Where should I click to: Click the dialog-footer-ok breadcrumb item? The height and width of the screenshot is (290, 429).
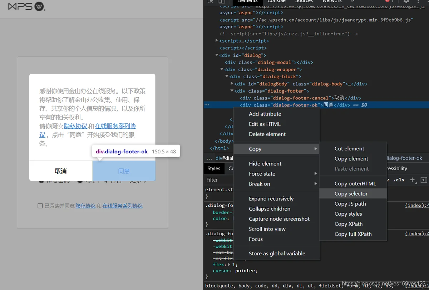[404, 158]
